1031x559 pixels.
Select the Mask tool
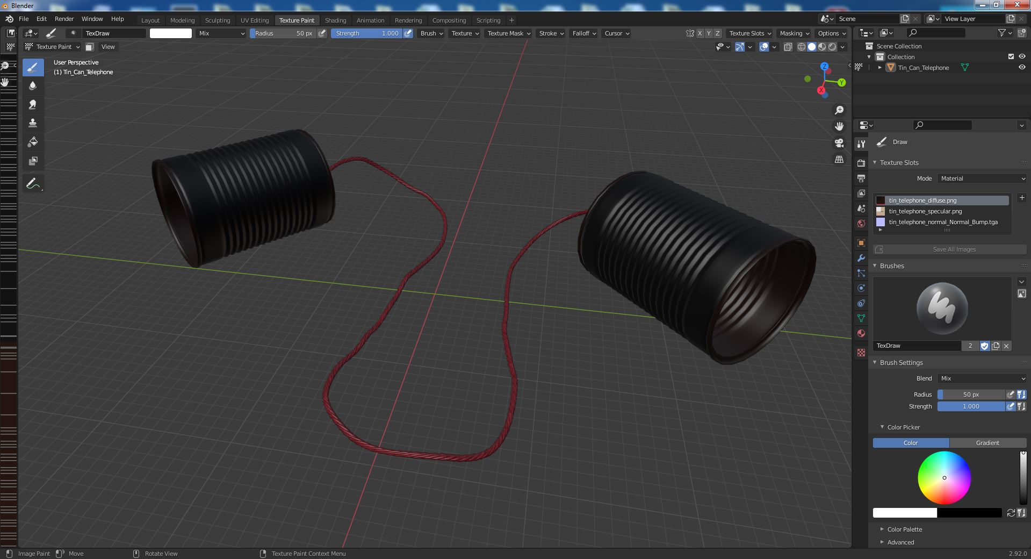33,161
